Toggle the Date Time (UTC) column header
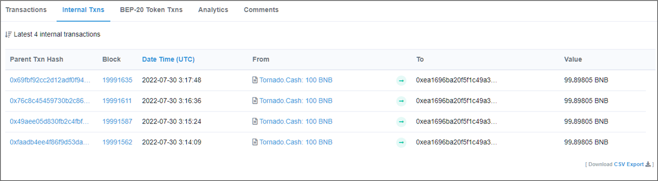Image resolution: width=658 pixels, height=181 pixels. pos(168,59)
